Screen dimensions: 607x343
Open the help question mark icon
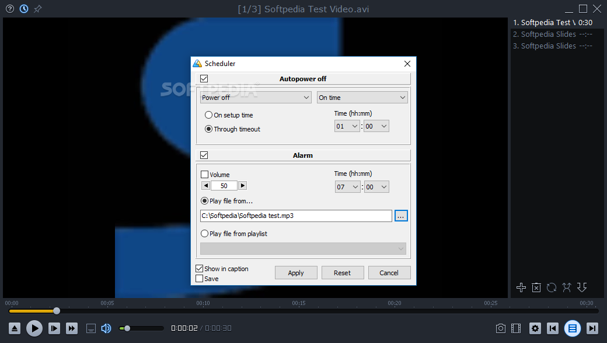(10, 9)
